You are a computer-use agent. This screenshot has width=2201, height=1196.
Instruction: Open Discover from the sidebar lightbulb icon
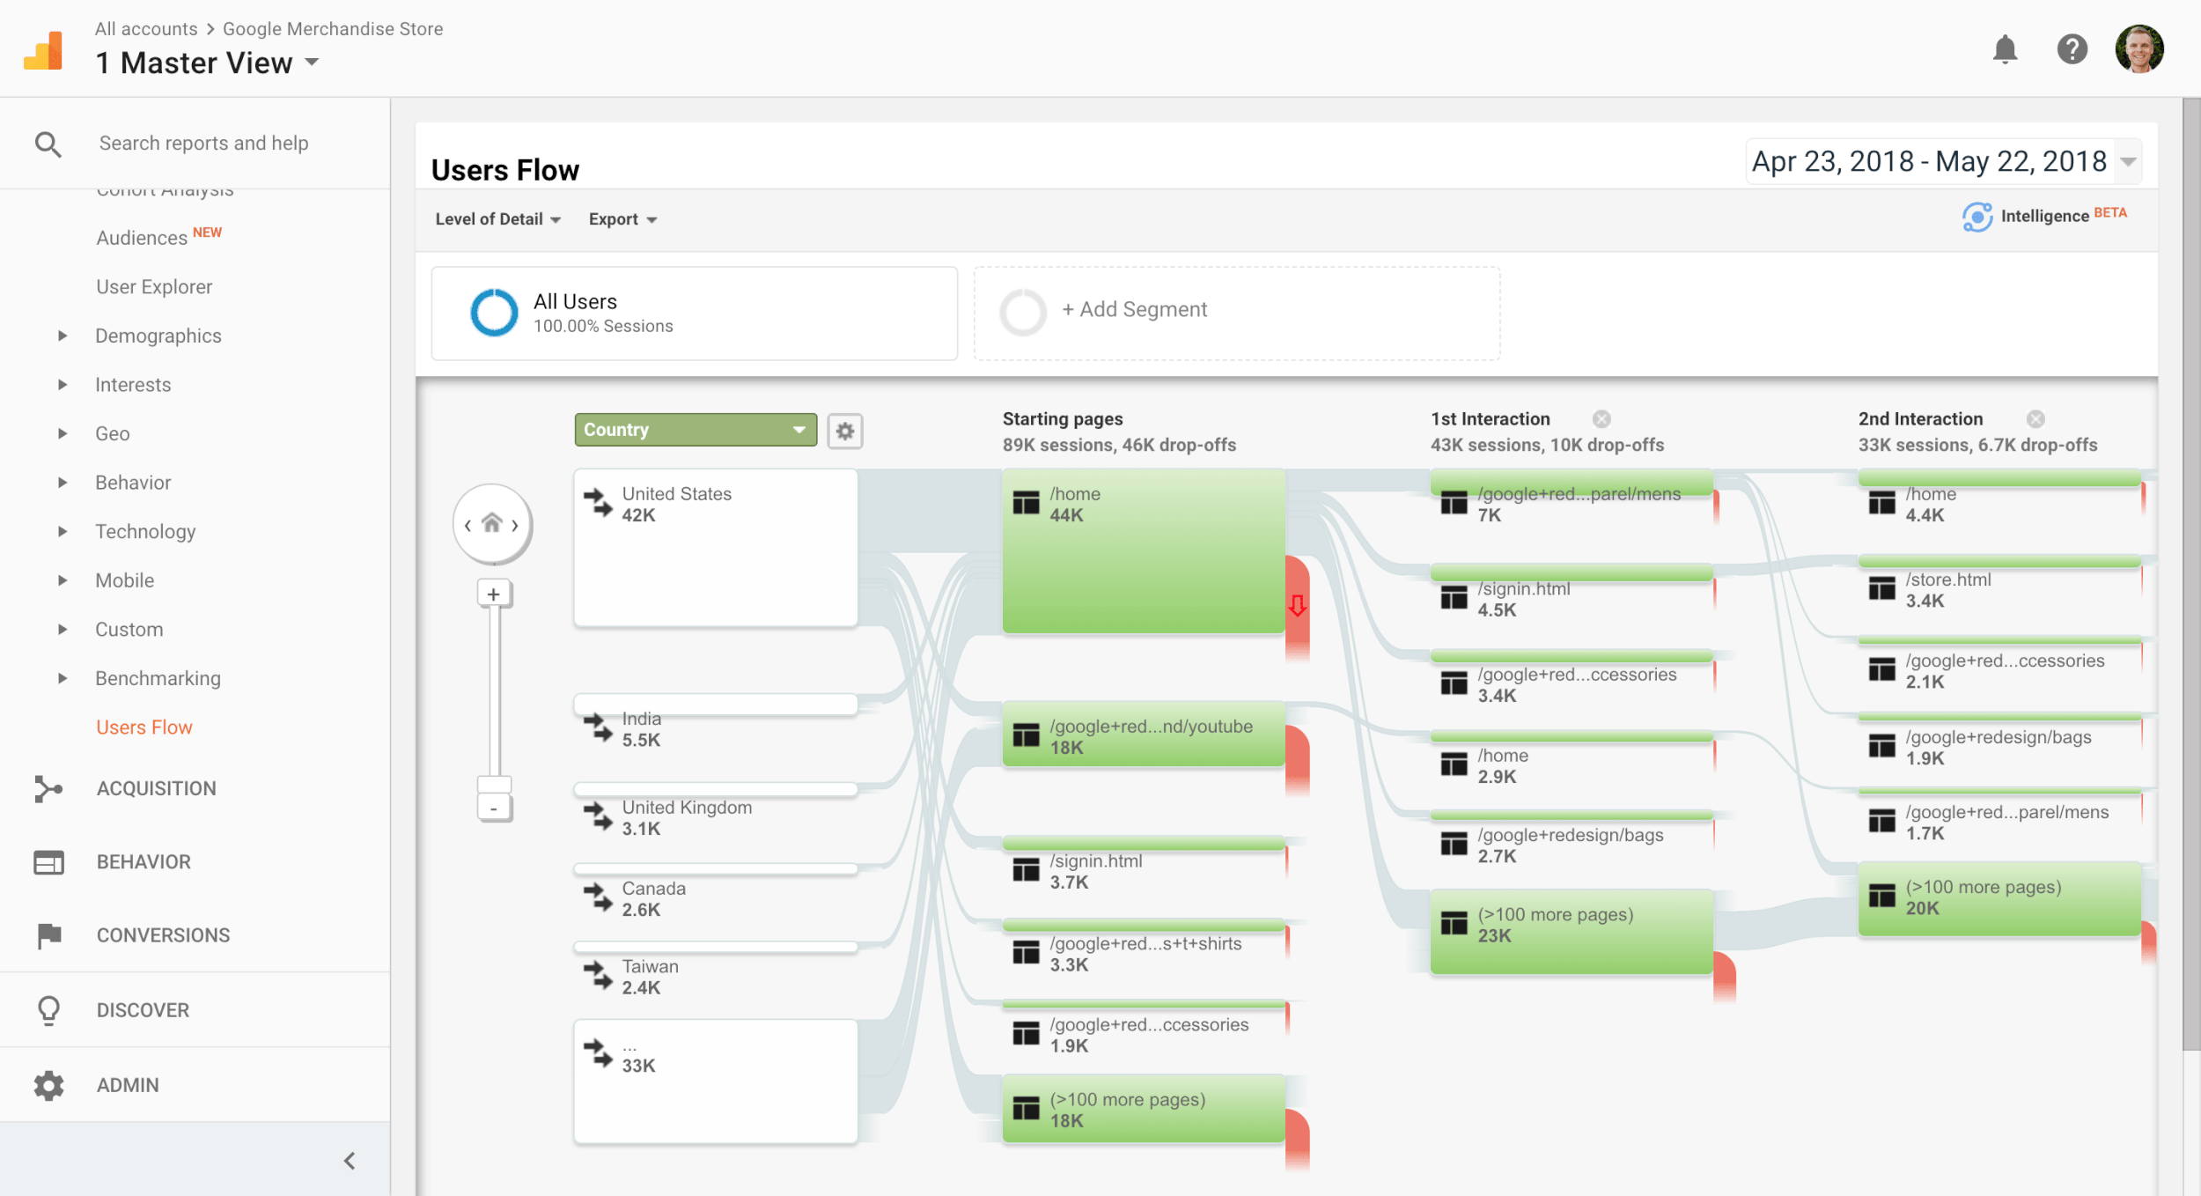(49, 1009)
